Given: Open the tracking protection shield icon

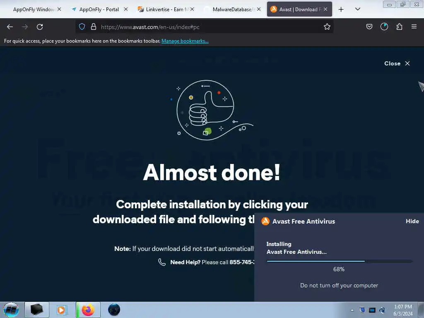Looking at the screenshot, I should pyautogui.click(x=82, y=26).
